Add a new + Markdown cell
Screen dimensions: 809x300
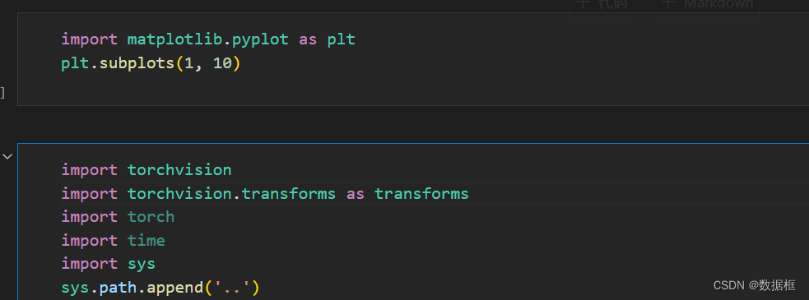pyautogui.click(x=707, y=5)
